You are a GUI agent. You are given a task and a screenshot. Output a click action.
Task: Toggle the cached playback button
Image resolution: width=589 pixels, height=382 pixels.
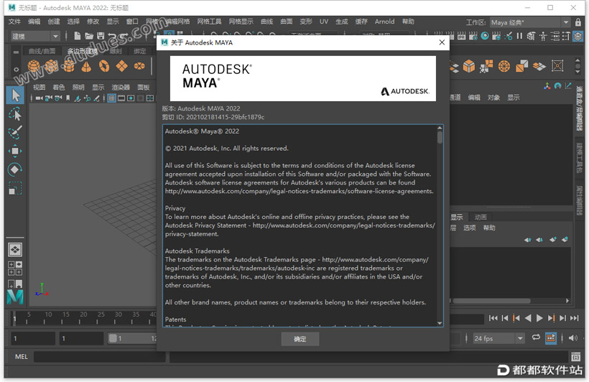pyautogui.click(x=551, y=338)
